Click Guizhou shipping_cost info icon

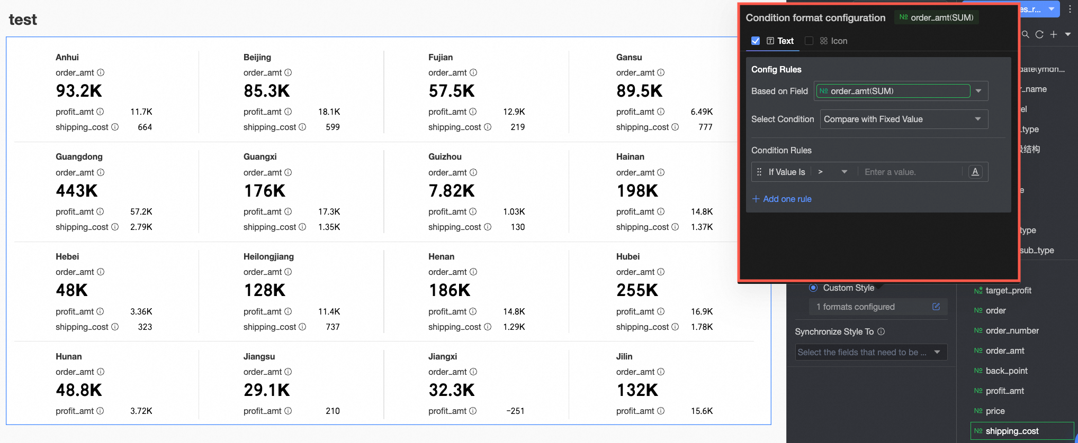(488, 227)
